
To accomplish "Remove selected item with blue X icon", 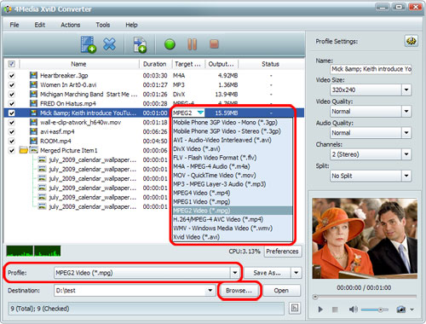I will (x=109, y=44).
